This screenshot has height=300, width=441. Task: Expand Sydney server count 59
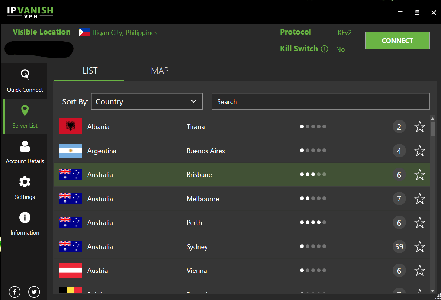point(399,246)
